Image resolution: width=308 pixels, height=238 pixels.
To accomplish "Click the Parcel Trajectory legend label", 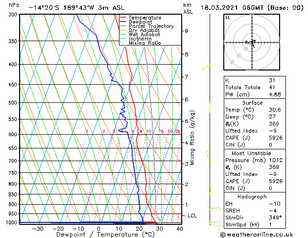I will [x=151, y=26].
